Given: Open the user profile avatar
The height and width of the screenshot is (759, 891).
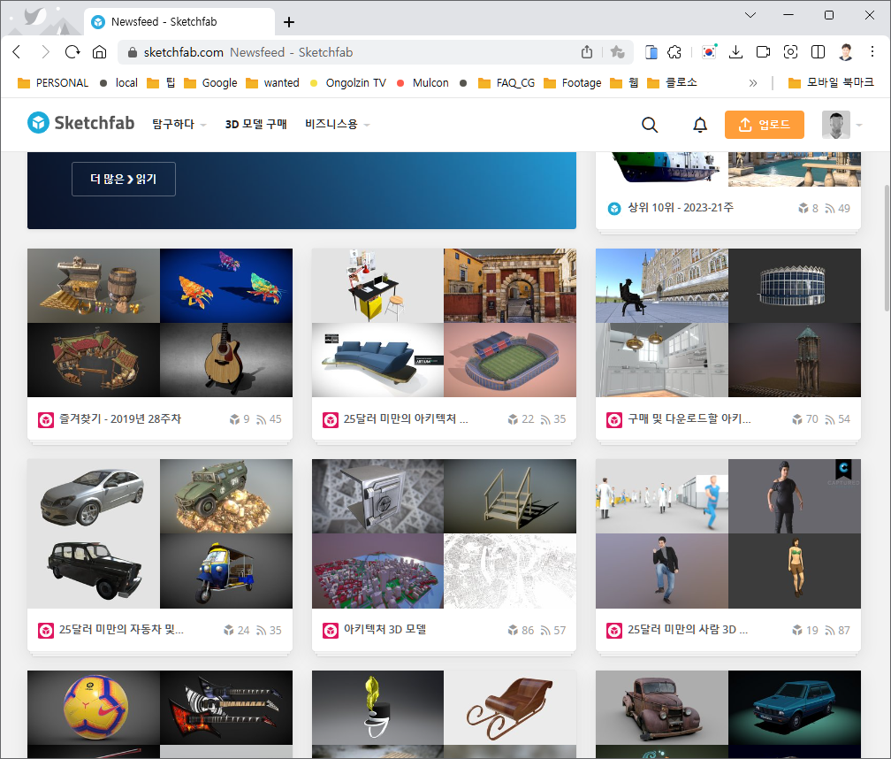Looking at the screenshot, I should [836, 125].
